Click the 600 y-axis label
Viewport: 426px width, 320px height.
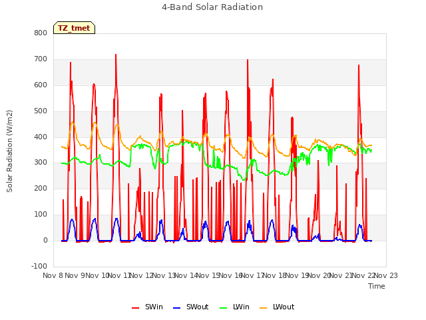tap(41, 85)
